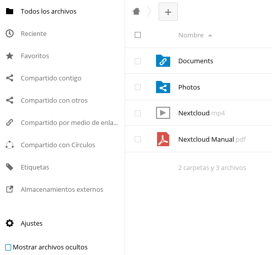272x255 pixels.
Task: Open the Nextcloud.mp4 file name link
Action: [x=202, y=113]
